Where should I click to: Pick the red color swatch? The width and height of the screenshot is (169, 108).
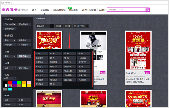[x=10, y=82]
